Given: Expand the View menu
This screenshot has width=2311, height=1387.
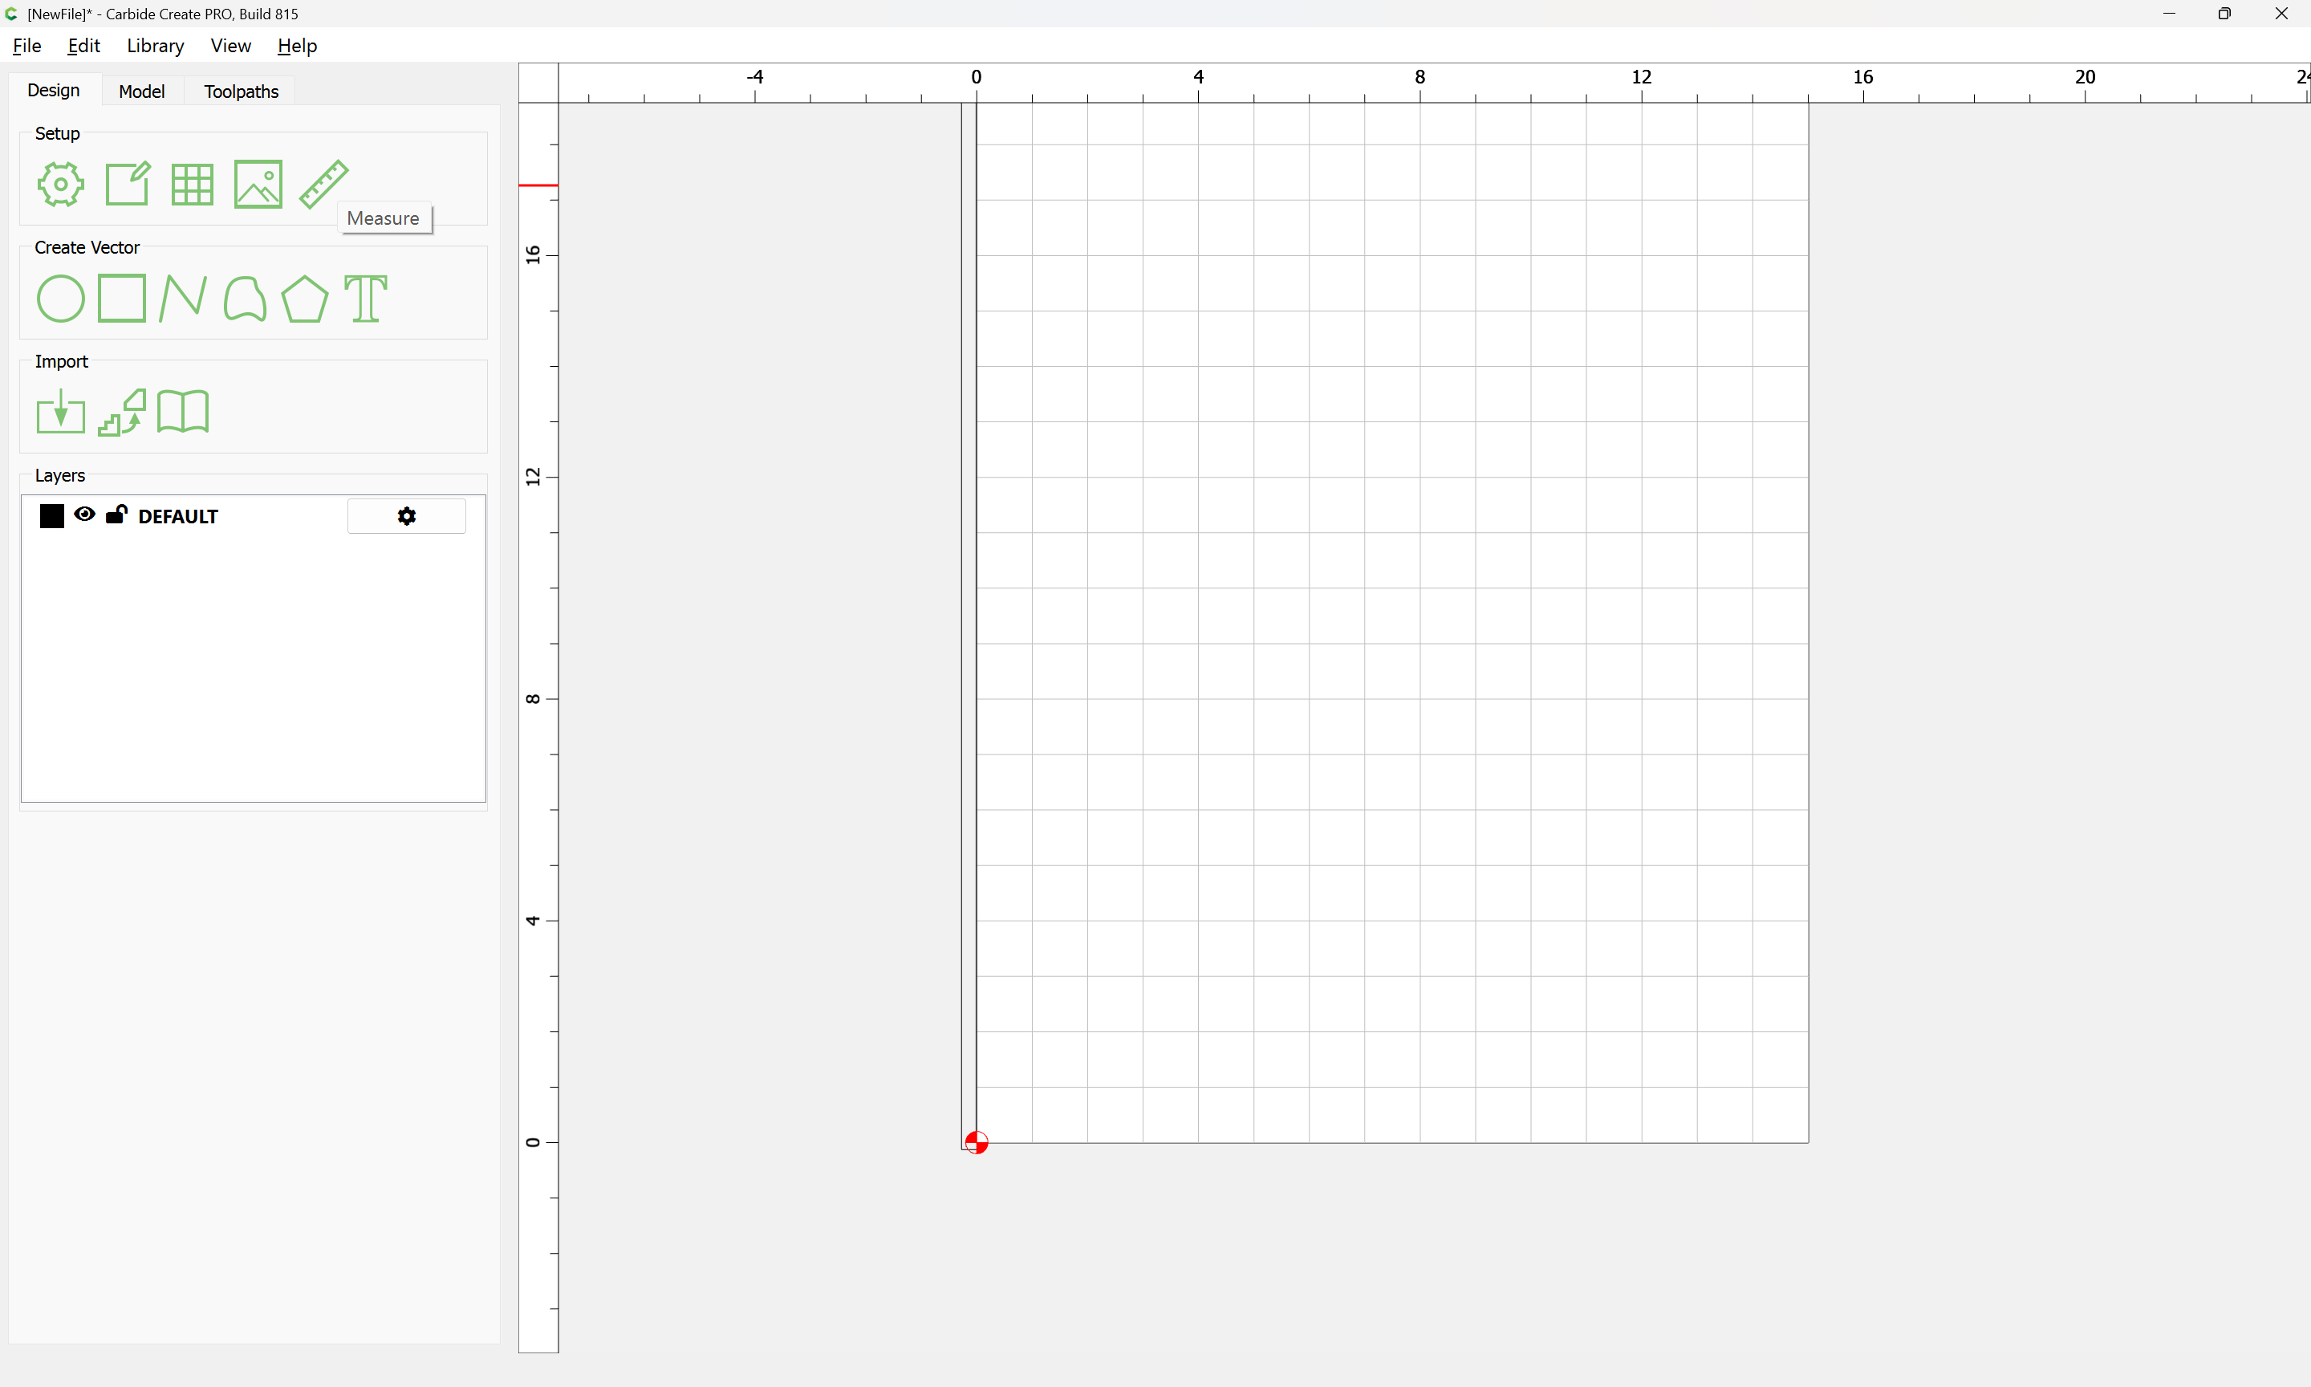Looking at the screenshot, I should tap(231, 46).
